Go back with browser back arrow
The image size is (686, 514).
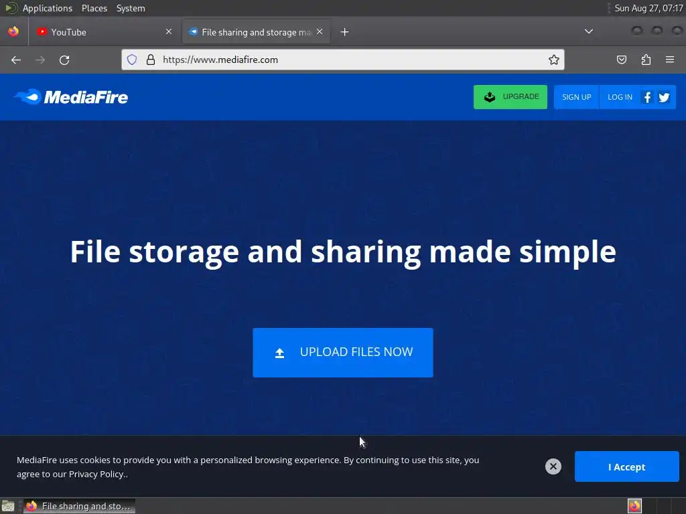[16, 60]
